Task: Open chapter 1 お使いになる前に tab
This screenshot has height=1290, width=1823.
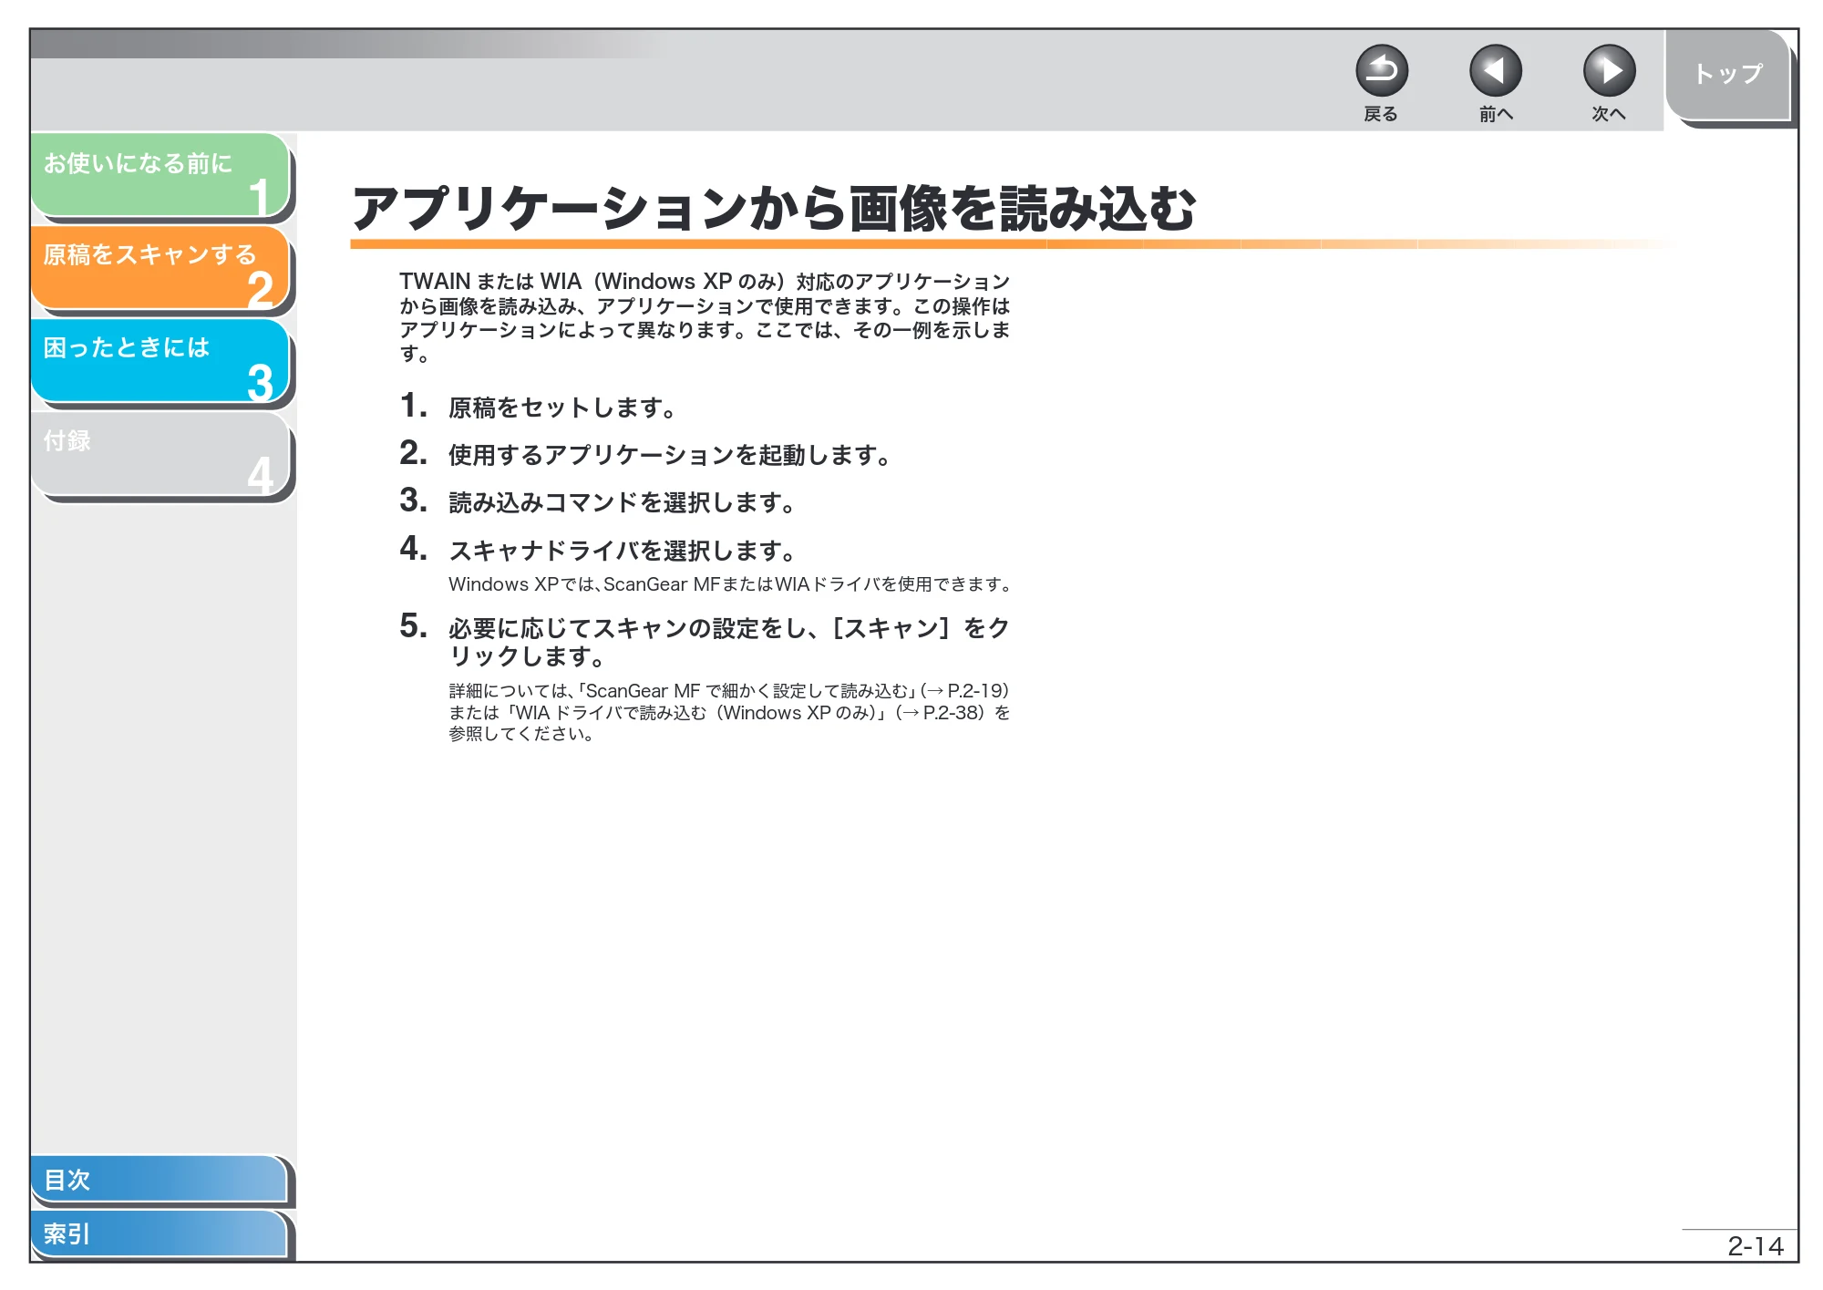Action: (x=160, y=175)
